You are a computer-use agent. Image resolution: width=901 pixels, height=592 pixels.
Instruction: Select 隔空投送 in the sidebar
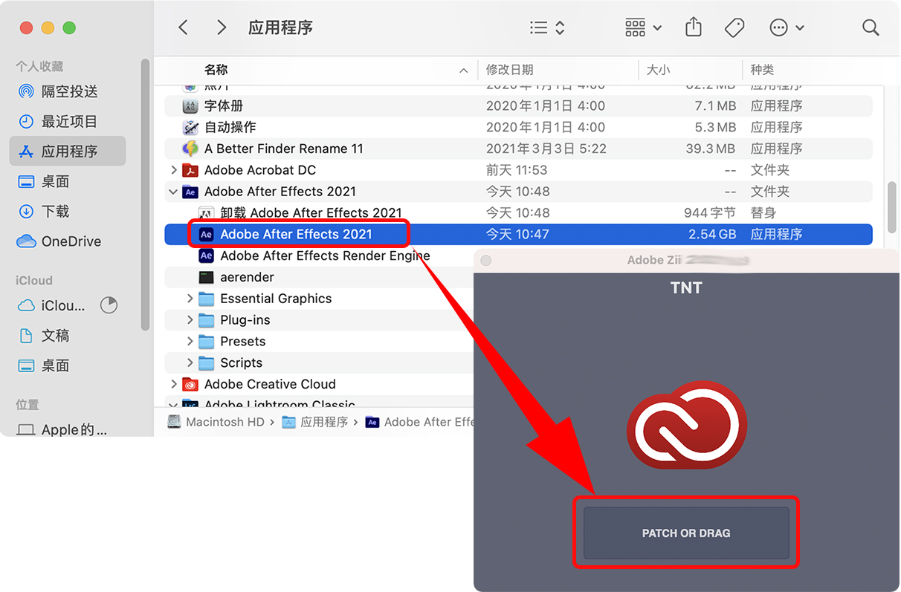coord(68,91)
